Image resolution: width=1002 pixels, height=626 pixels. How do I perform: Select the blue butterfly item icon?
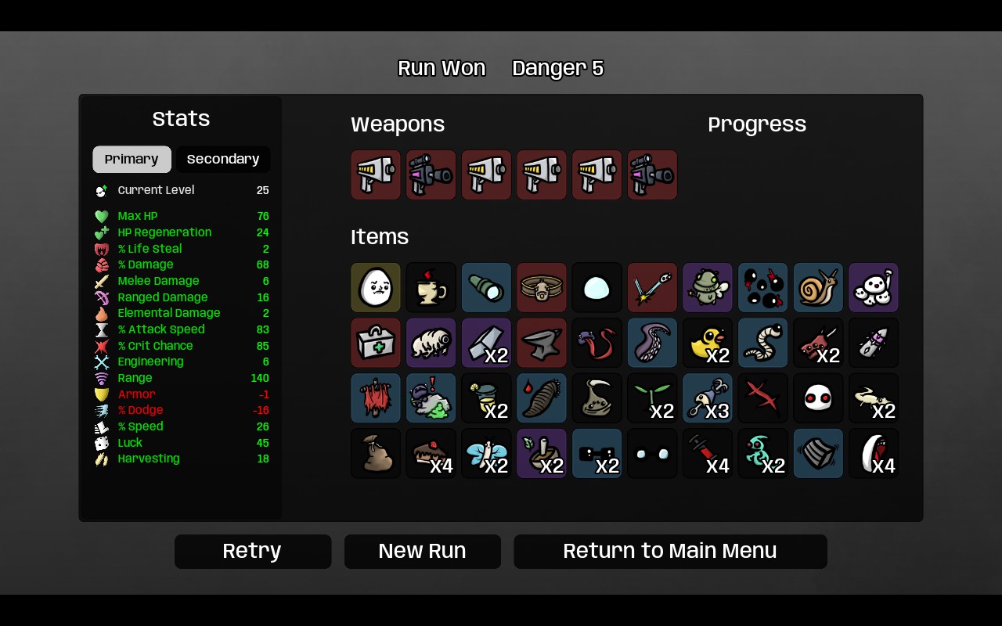point(486,453)
